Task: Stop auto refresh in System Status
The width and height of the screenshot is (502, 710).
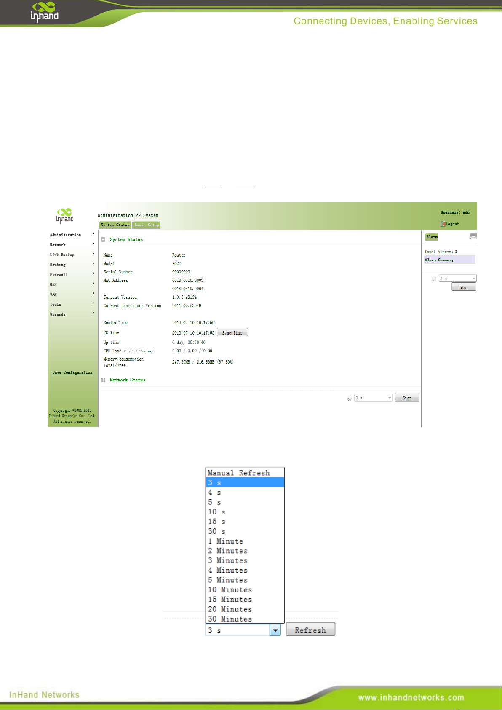Action: click(x=407, y=397)
